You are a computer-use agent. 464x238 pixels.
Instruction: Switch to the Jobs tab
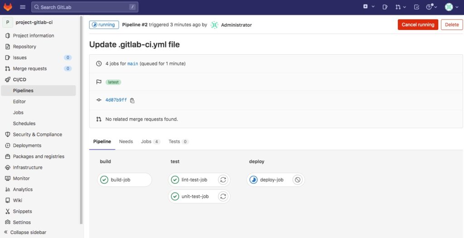150,141
